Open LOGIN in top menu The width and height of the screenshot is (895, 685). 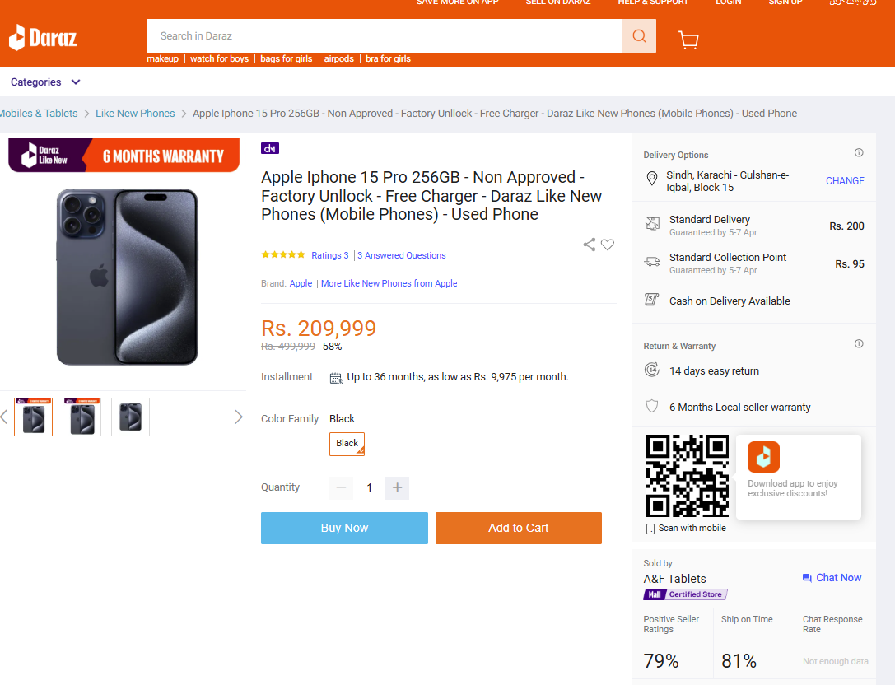tap(729, 2)
